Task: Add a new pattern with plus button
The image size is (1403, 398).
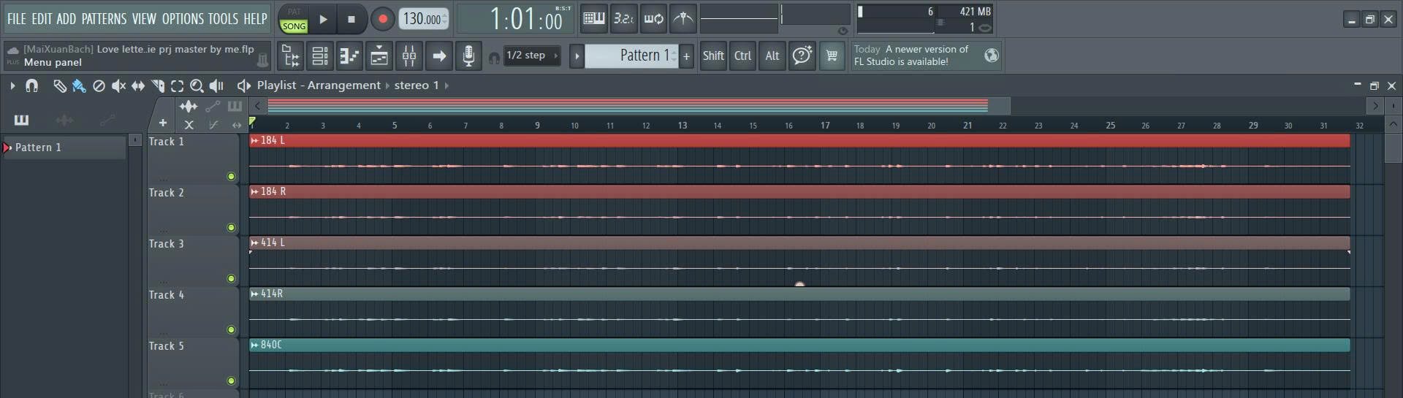Action: pyautogui.click(x=687, y=56)
